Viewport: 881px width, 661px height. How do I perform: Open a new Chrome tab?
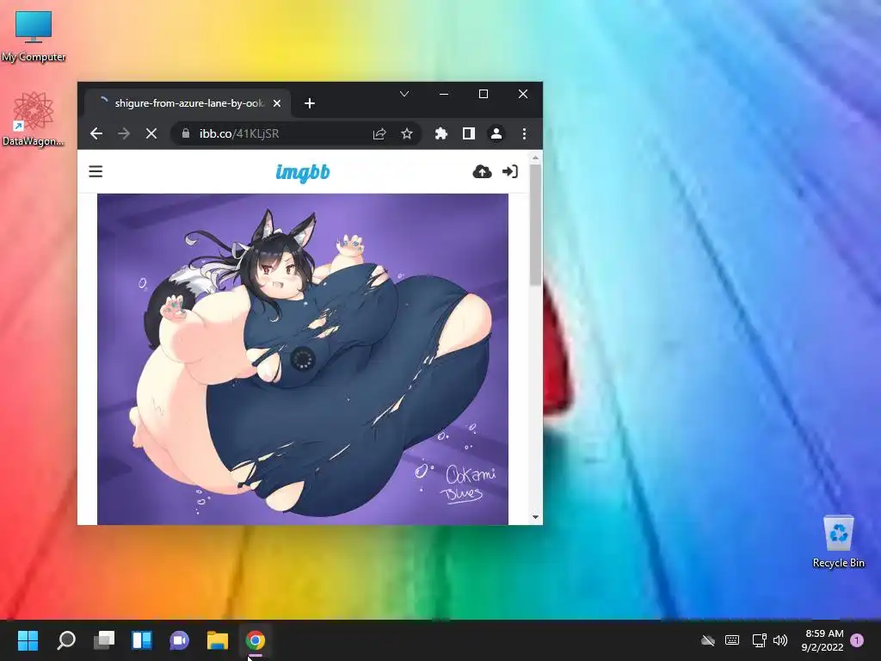pos(310,103)
